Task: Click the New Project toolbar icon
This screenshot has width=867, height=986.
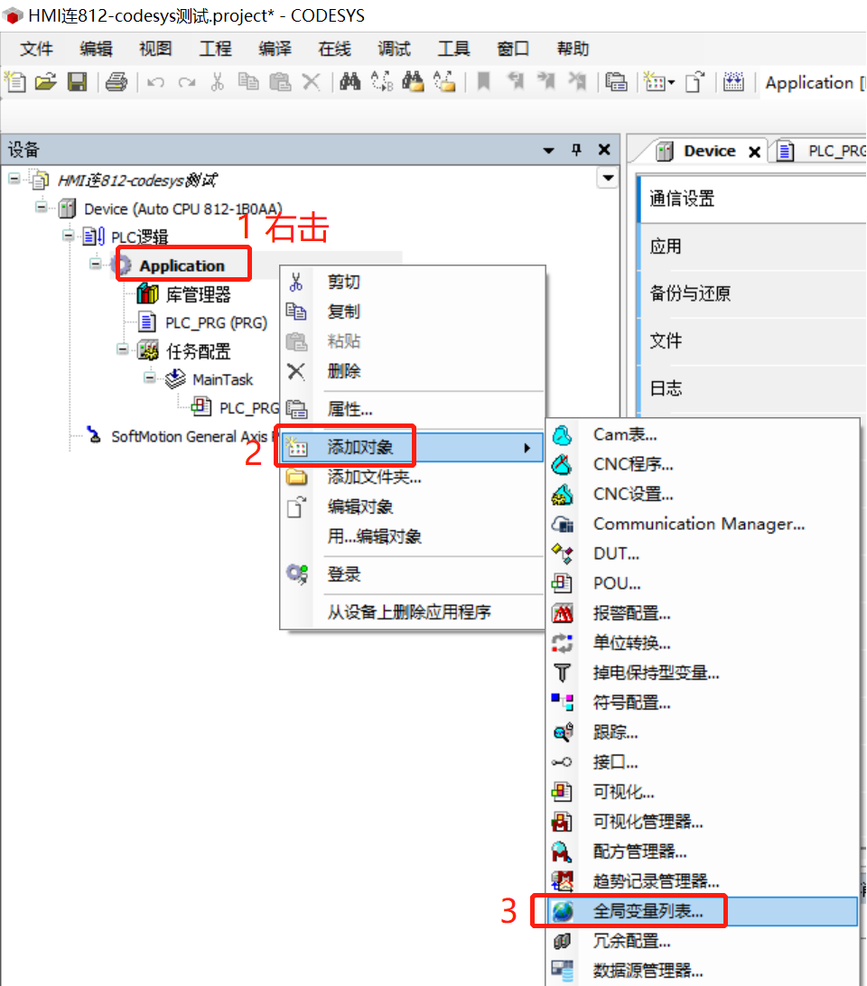Action: pos(15,82)
